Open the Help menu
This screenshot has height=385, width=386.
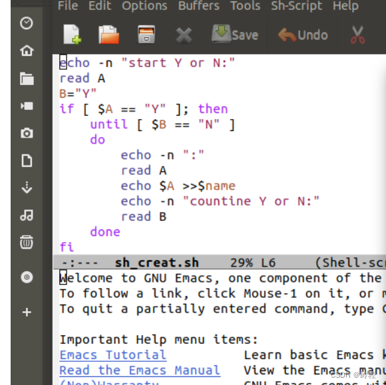click(345, 6)
